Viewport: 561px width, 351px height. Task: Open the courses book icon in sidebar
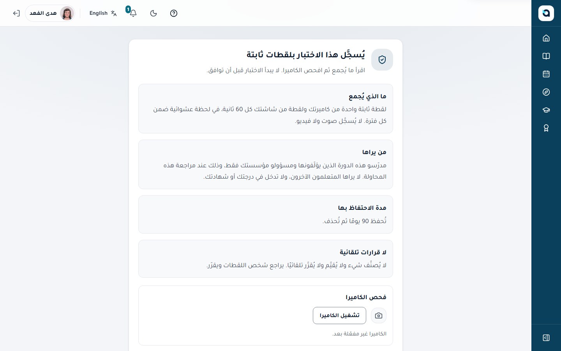pyautogui.click(x=546, y=56)
